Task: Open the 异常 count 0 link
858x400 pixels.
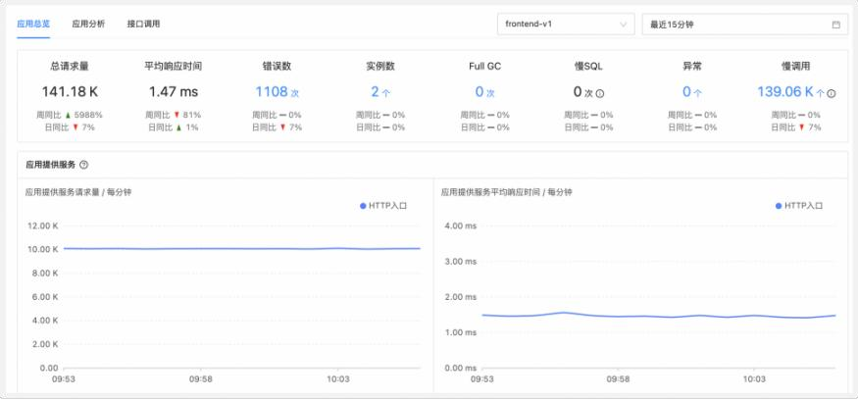Action: point(686,91)
